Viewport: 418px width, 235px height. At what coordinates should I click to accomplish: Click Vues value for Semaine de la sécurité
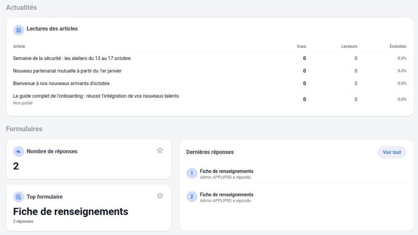coord(304,58)
